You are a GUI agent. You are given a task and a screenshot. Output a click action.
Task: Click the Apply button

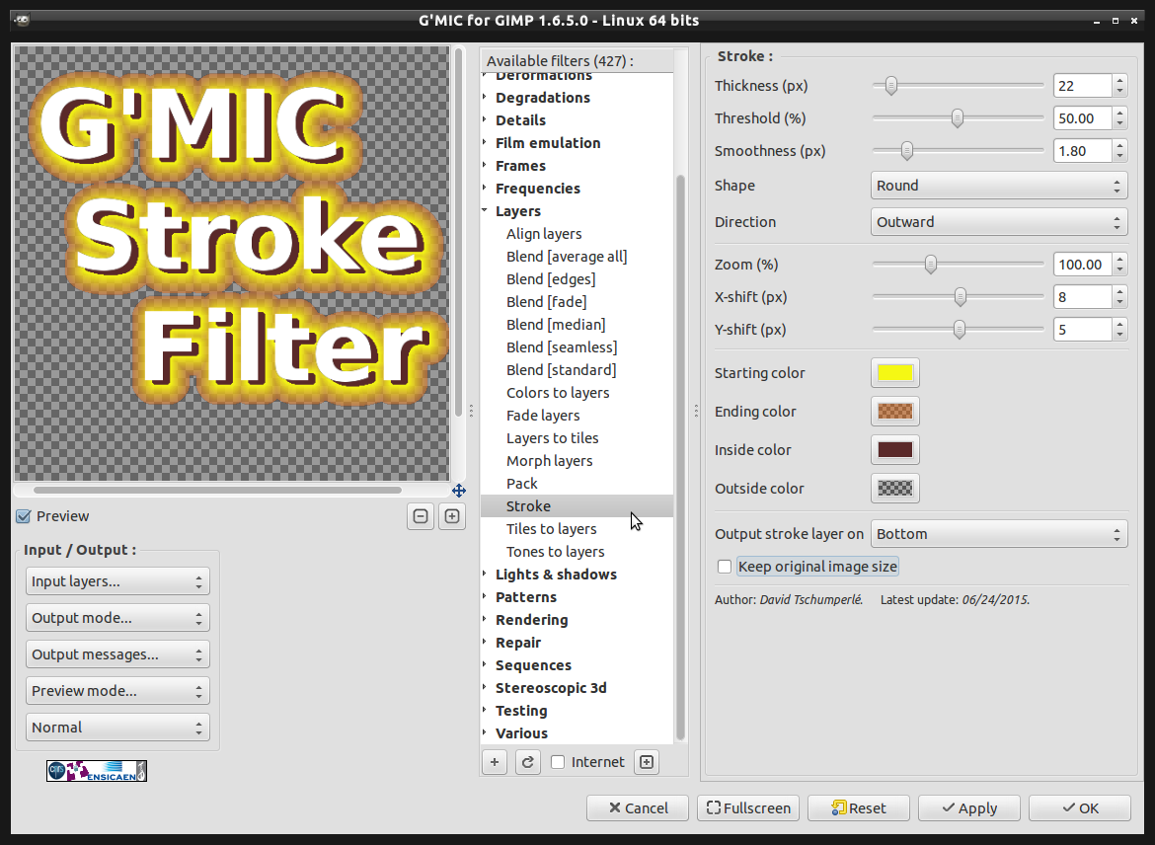click(969, 808)
